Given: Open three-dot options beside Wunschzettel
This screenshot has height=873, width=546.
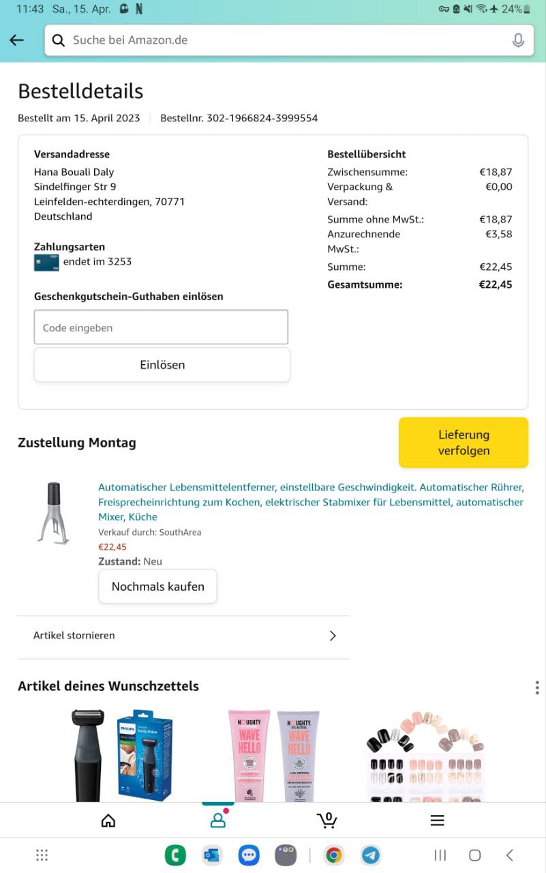Looking at the screenshot, I should pos(537,687).
